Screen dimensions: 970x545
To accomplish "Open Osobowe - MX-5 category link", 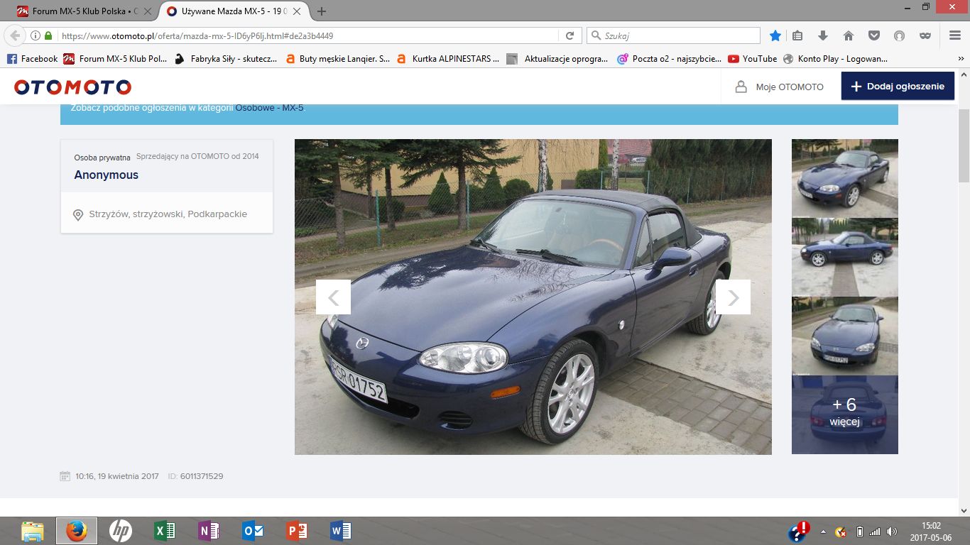I will 269,108.
